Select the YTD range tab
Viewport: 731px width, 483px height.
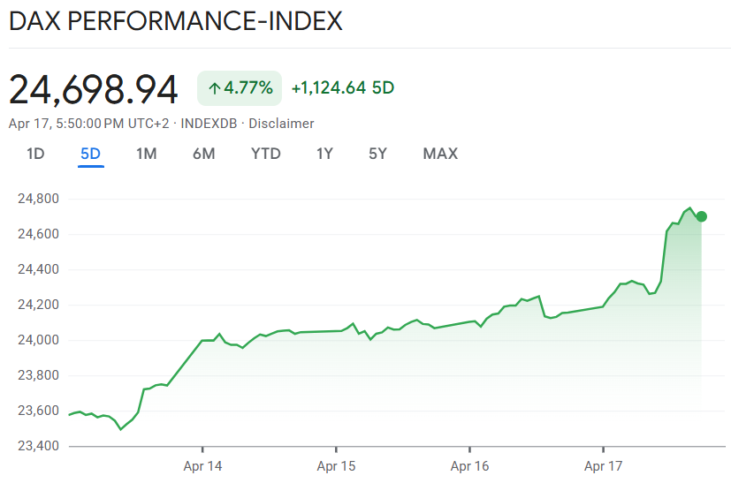(265, 154)
